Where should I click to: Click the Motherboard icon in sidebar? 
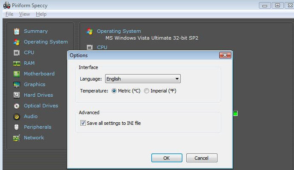[x=17, y=74]
